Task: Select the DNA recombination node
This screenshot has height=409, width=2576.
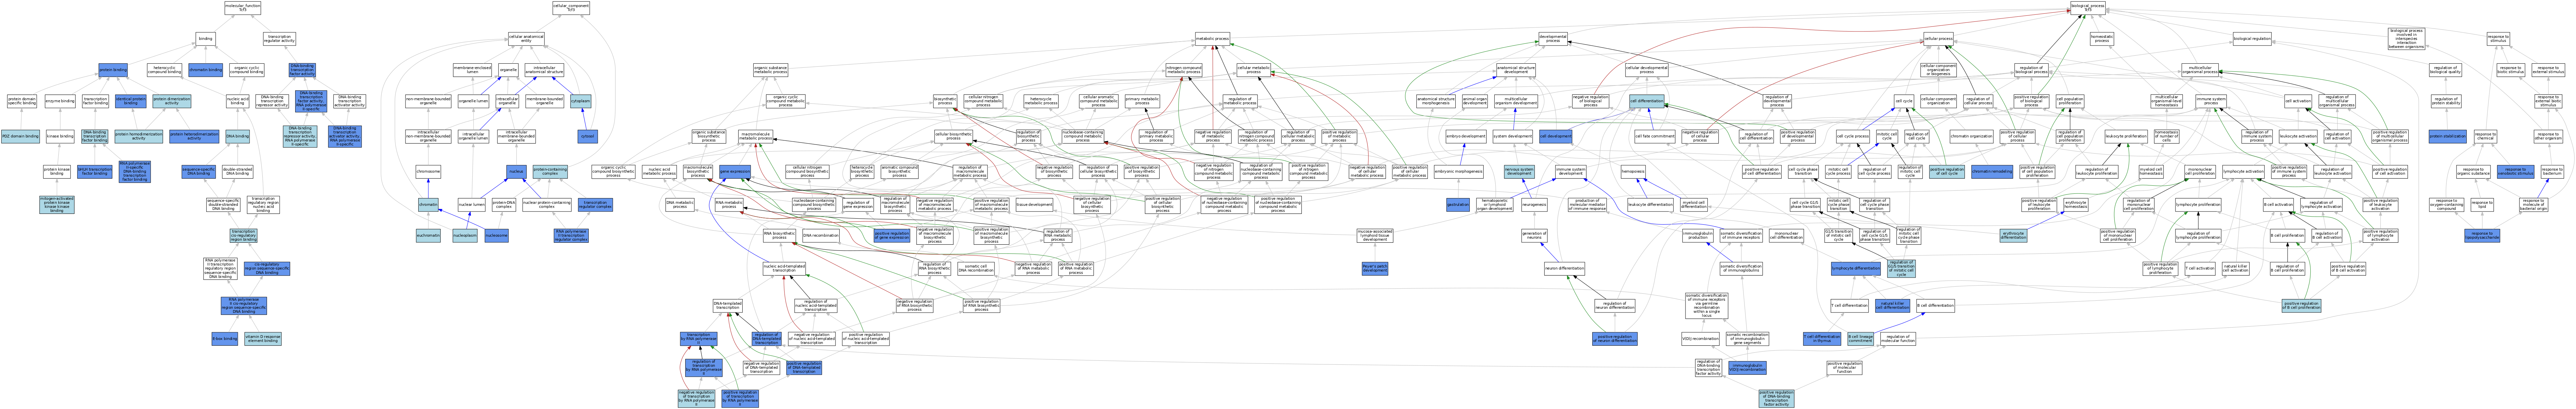Action: point(821,236)
